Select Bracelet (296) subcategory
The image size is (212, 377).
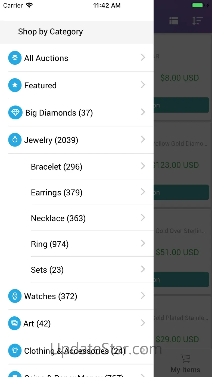point(57,167)
